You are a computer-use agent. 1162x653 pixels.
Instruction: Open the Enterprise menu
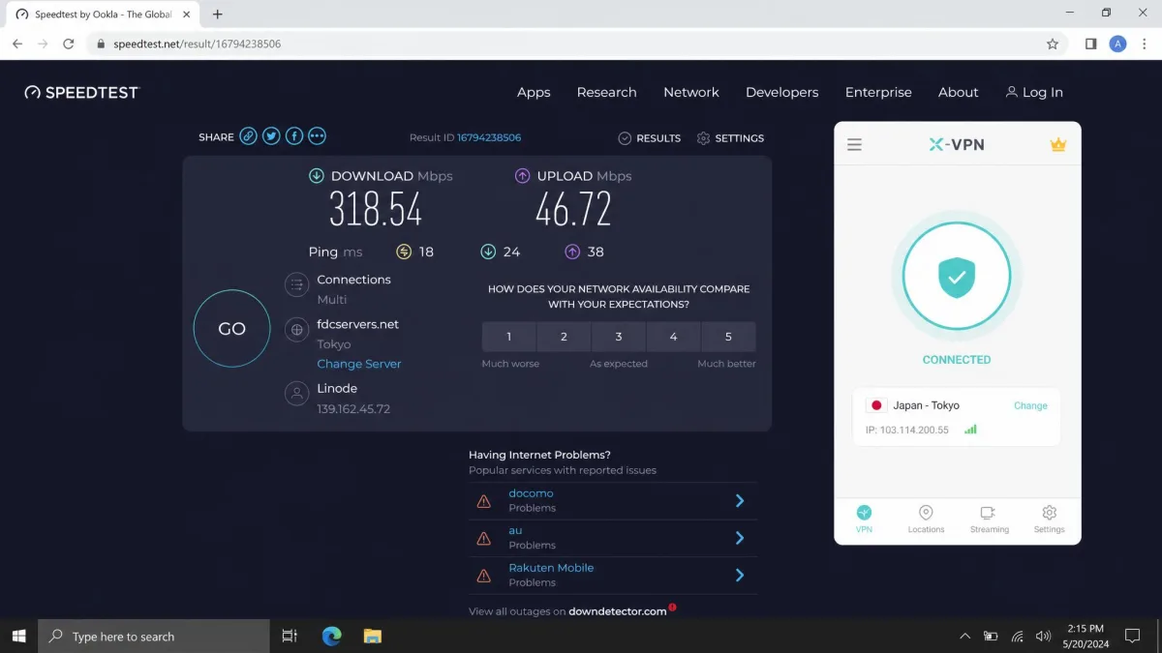tap(878, 92)
